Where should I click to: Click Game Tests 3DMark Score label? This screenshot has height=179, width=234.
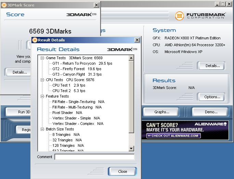(74, 58)
